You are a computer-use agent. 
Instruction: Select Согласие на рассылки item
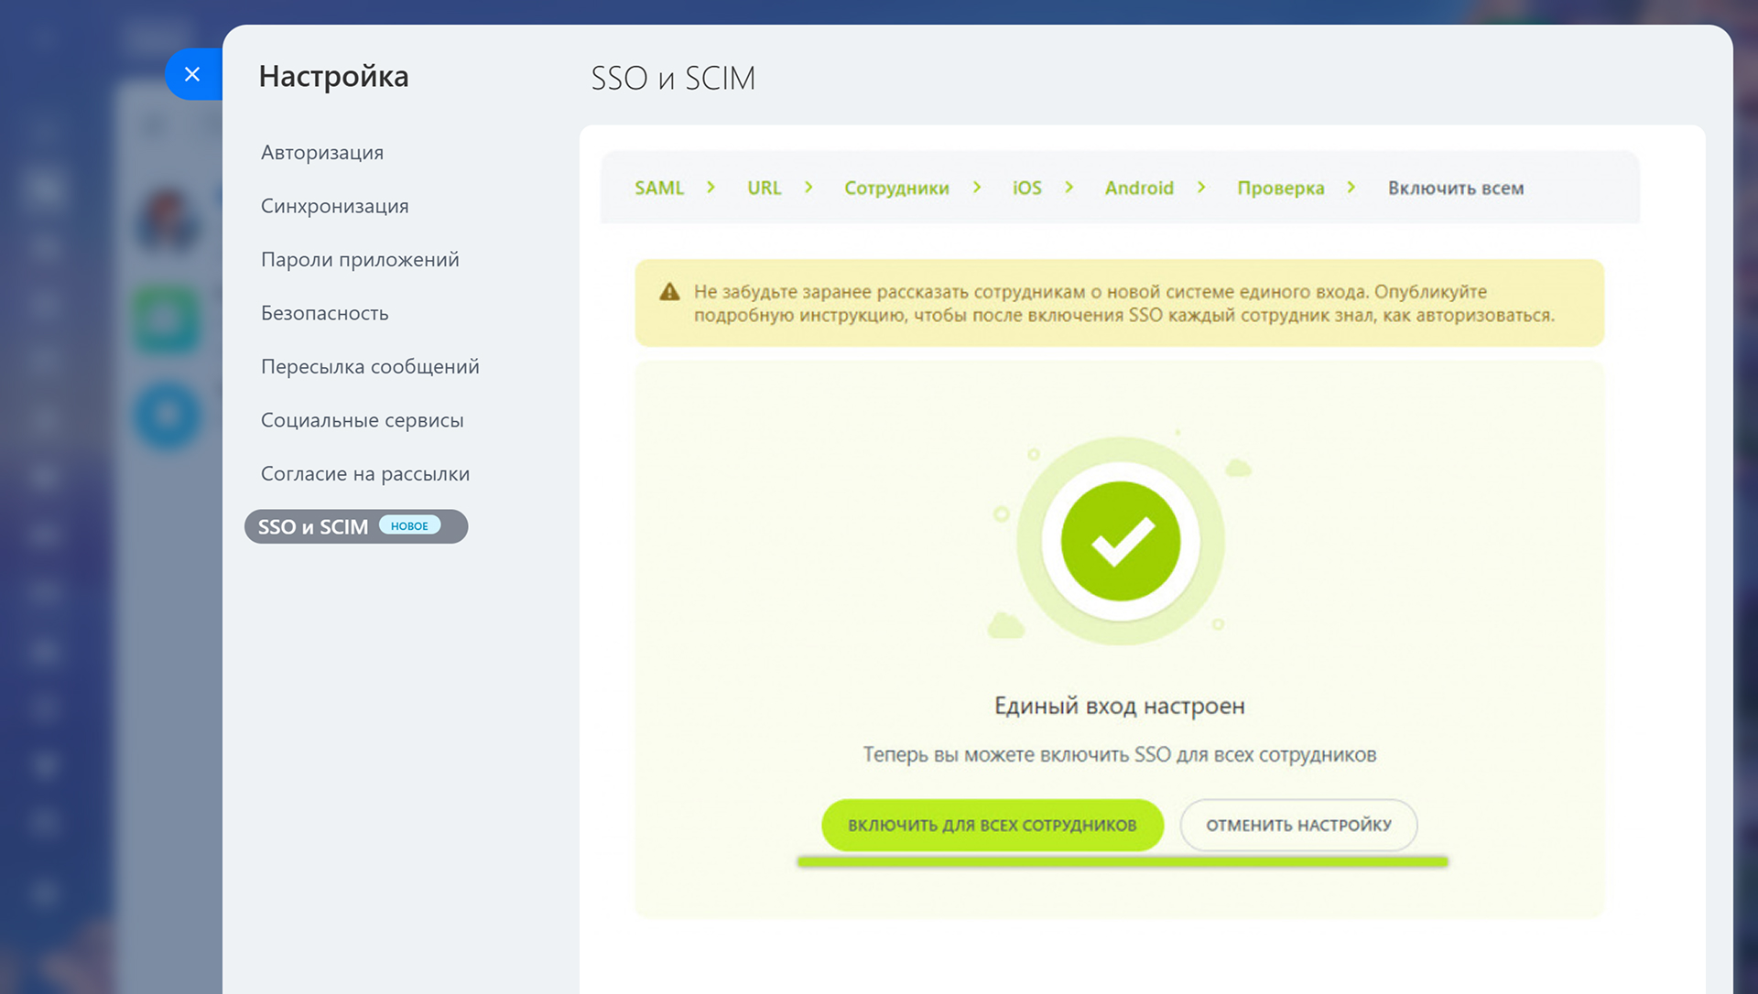click(365, 473)
